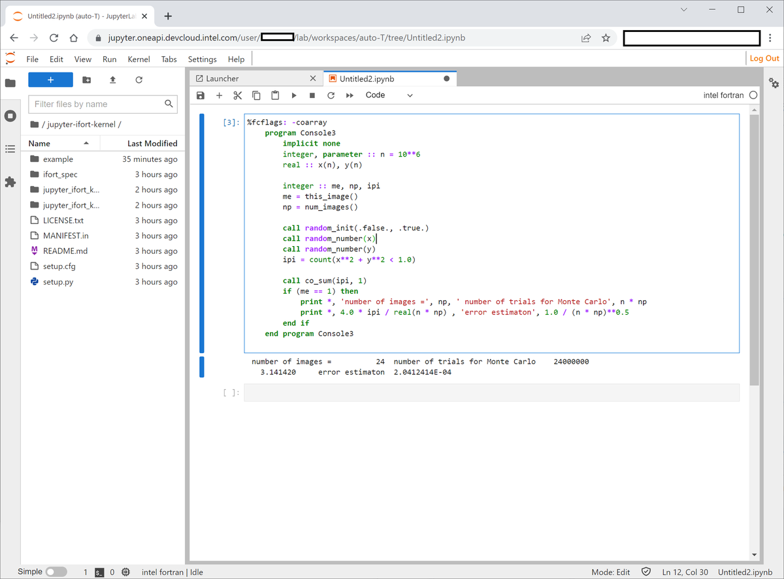Image resolution: width=784 pixels, height=579 pixels.
Task: Open the Kernel menu
Action: 139,59
